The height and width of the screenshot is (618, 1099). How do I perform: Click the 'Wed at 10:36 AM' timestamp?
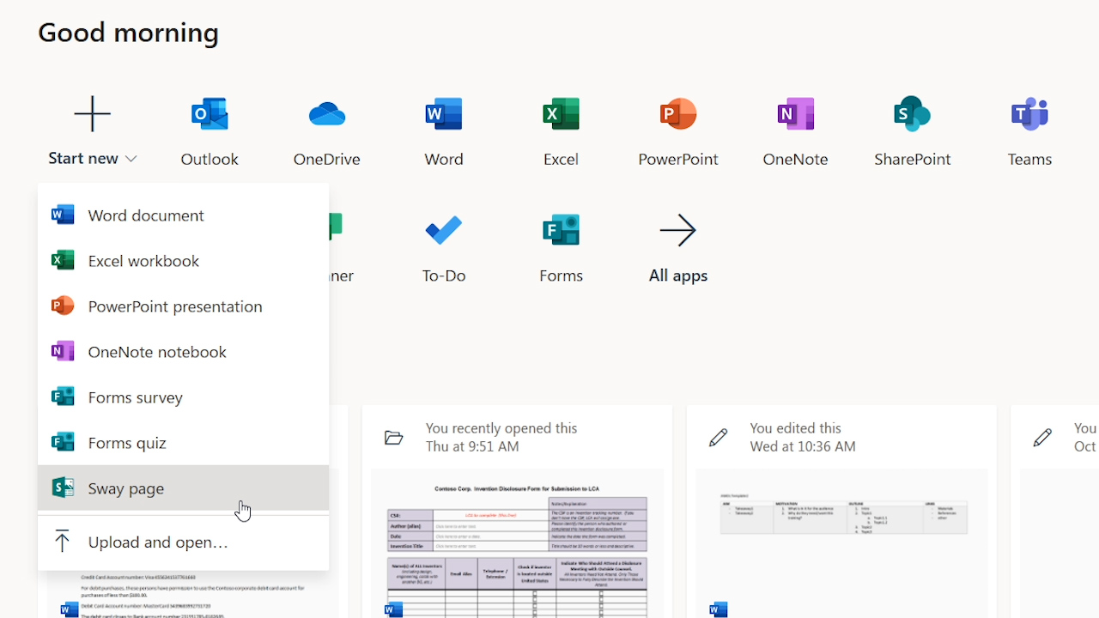pyautogui.click(x=803, y=446)
